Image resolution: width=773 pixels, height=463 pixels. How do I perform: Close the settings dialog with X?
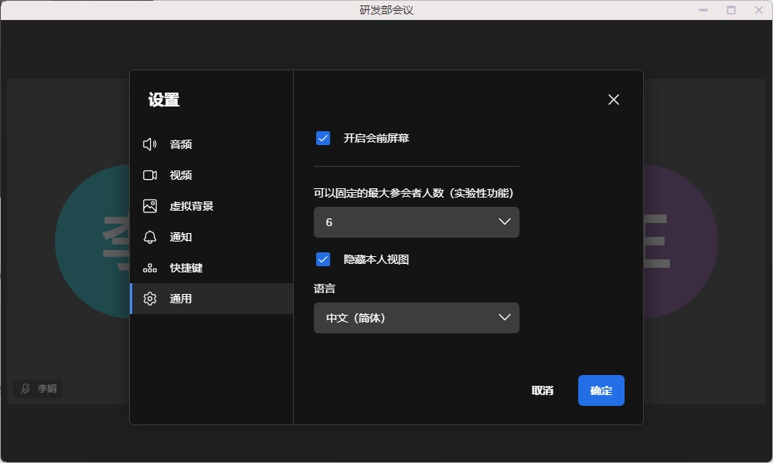(x=614, y=100)
